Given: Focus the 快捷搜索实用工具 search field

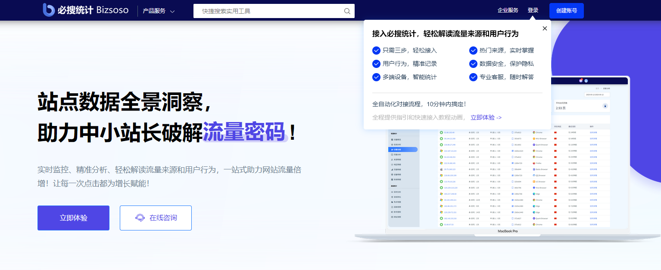Looking at the screenshot, I should tap(269, 11).
